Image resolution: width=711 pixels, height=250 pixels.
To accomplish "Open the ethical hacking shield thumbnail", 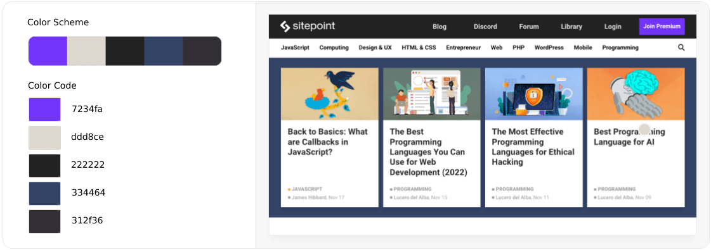I will click(x=533, y=94).
